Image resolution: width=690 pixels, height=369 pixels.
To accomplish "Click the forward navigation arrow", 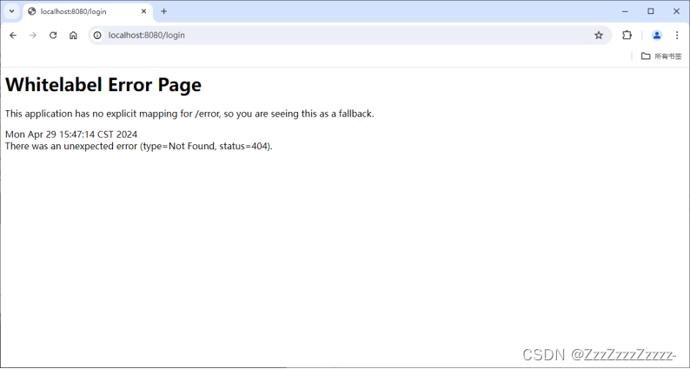I will tap(32, 36).
